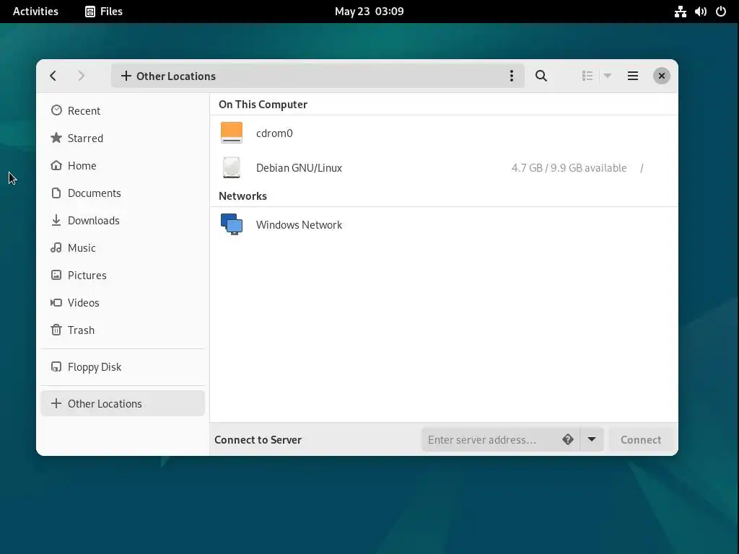Open Recent in the sidebar
The image size is (739, 554).
coord(123,110)
